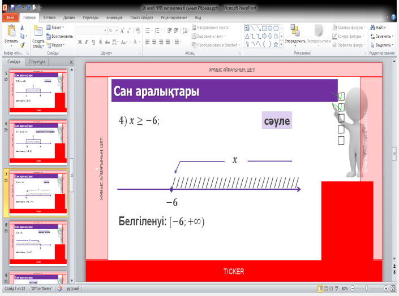The width and height of the screenshot is (399, 296).
Task: Select slide 5 thumbnail
Action: click(x=38, y=92)
